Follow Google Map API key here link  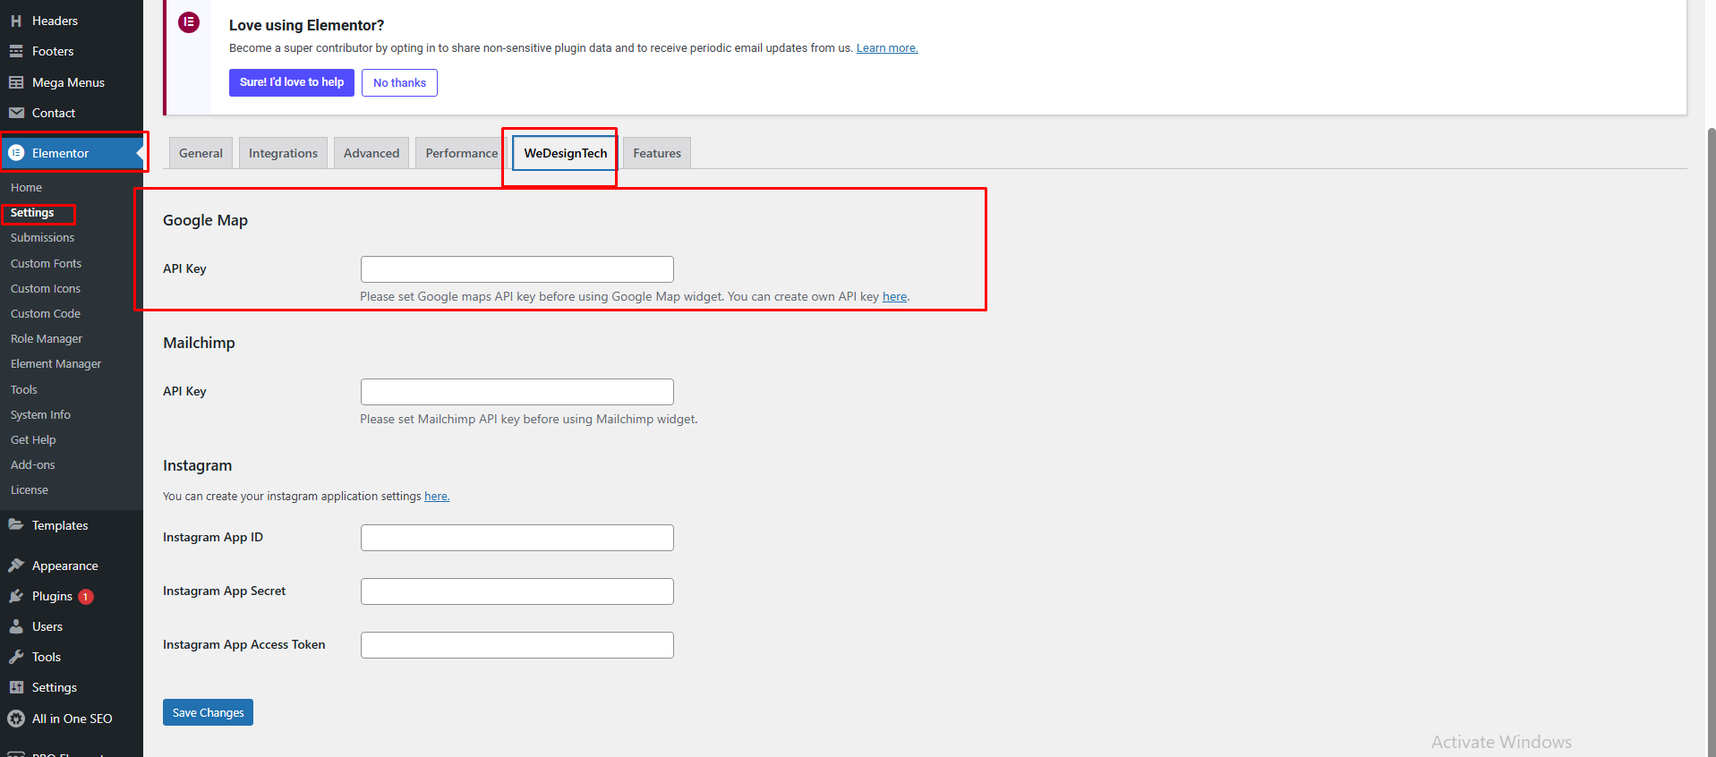pyautogui.click(x=894, y=296)
